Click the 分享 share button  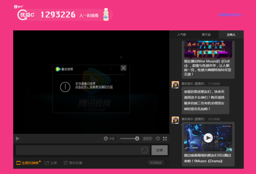click(x=51, y=163)
